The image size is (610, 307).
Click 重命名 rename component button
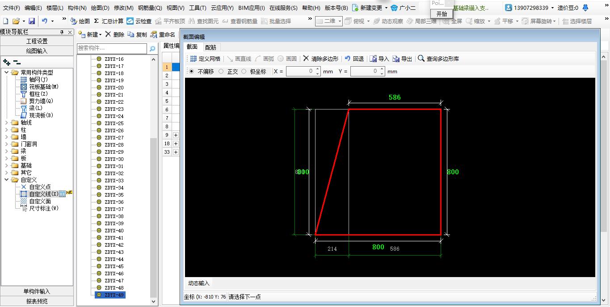pos(163,34)
